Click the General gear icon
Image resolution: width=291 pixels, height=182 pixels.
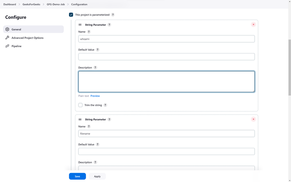[x=7, y=29]
